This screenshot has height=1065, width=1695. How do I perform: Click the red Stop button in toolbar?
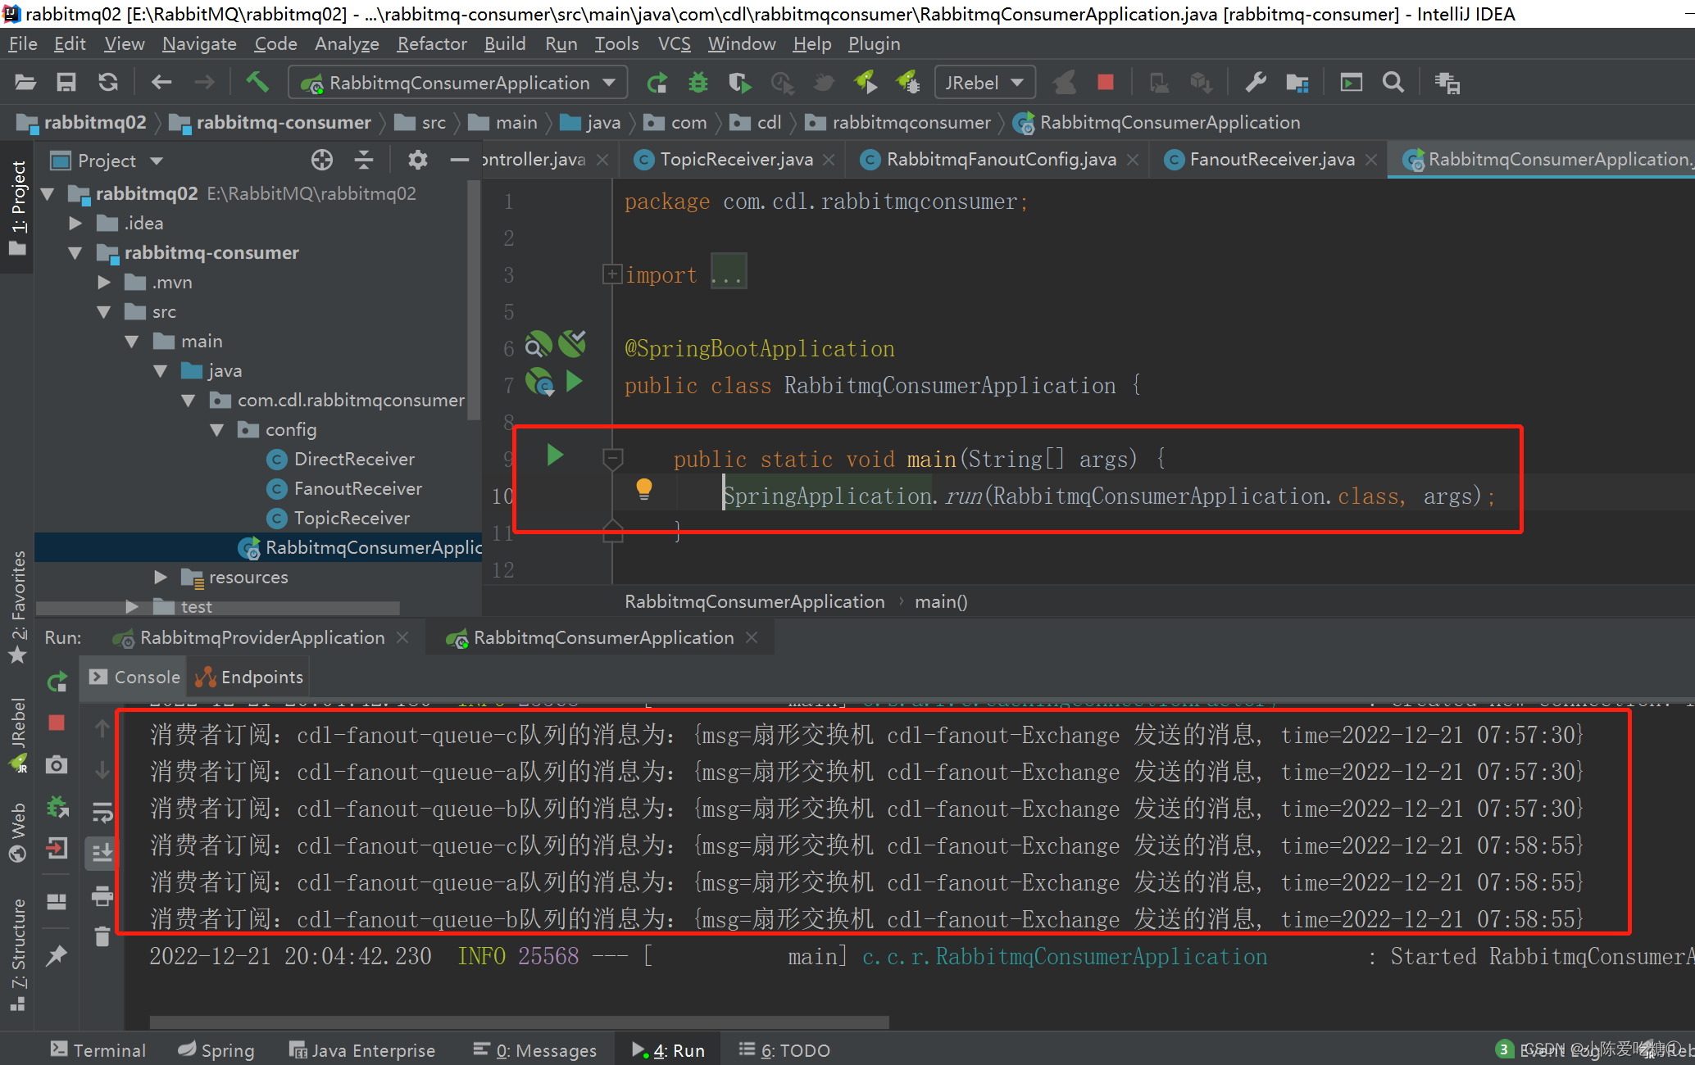[1105, 82]
